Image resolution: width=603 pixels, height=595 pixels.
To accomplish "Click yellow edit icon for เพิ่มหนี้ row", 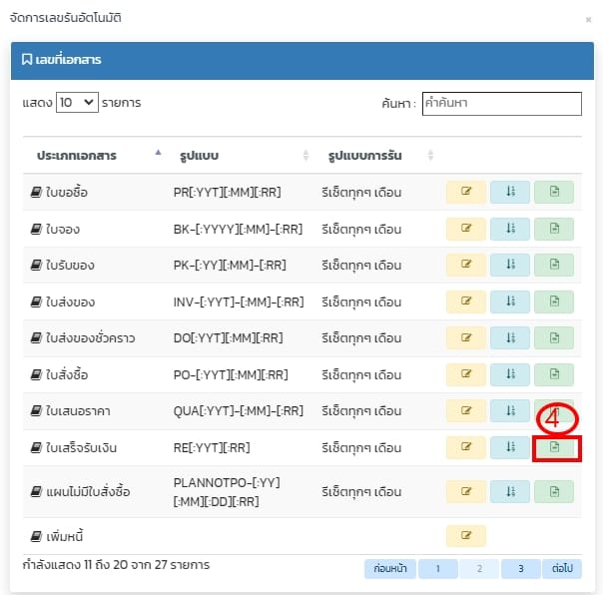I will coord(465,534).
